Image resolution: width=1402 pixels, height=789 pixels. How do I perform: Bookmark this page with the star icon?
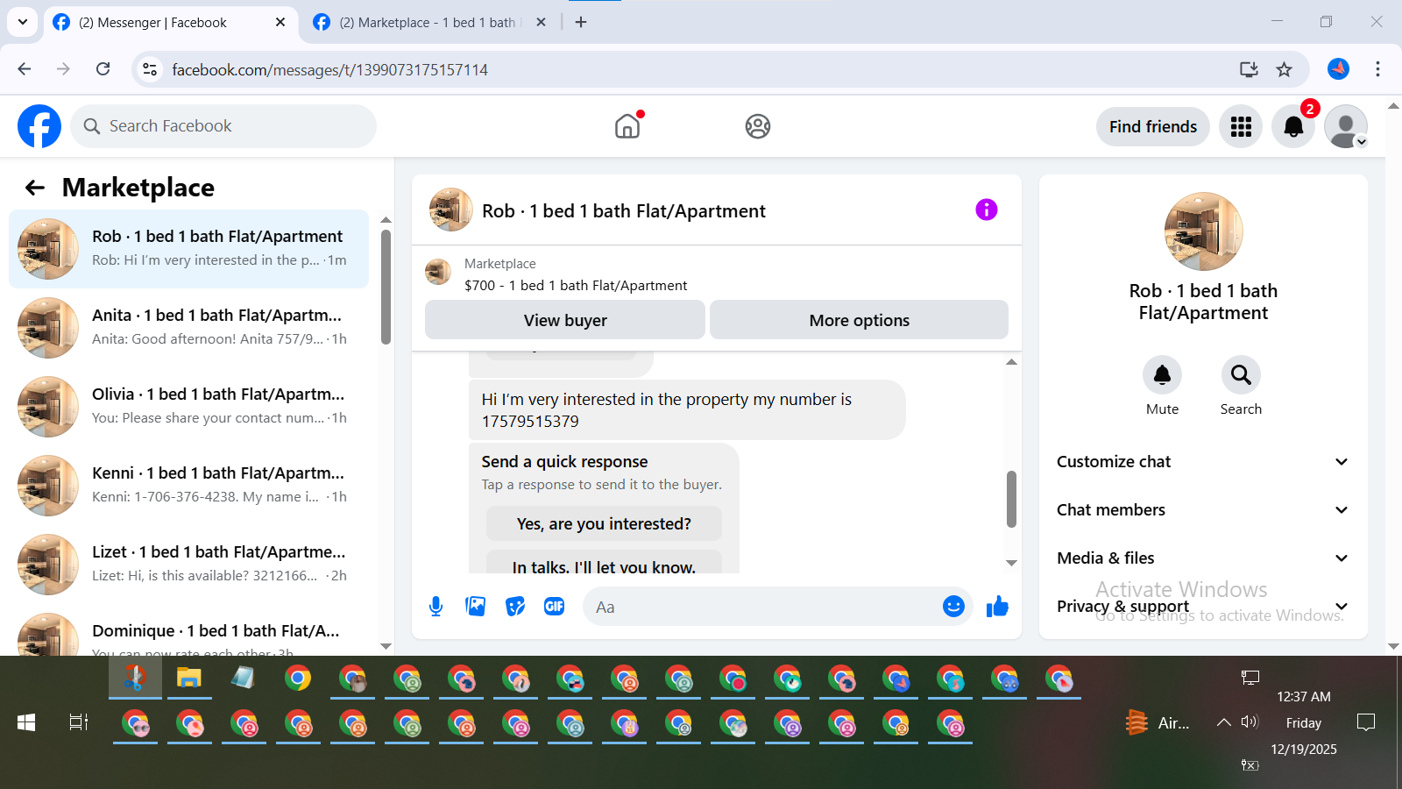[x=1284, y=69]
